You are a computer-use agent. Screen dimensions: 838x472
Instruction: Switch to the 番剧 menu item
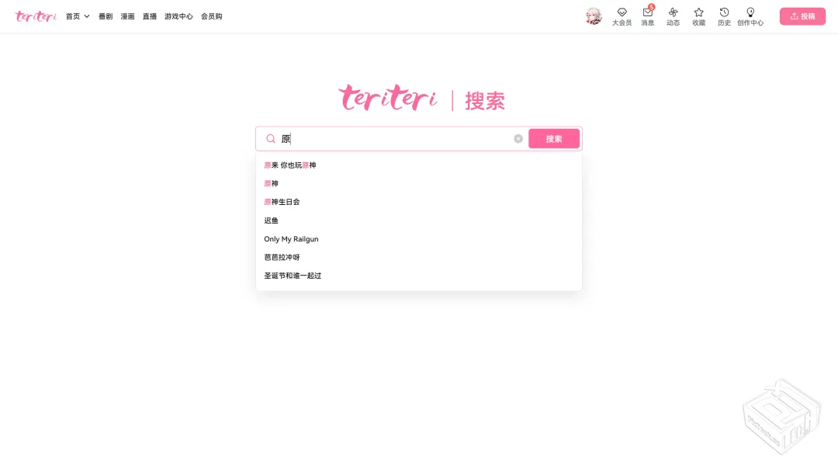pyautogui.click(x=106, y=16)
